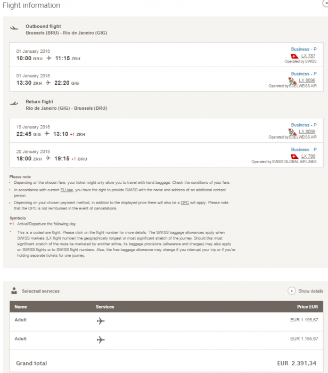The height and width of the screenshot is (373, 328).
Task: Click plane arrow between BRU and ZRH on 01 January
Action: (x=49, y=58)
